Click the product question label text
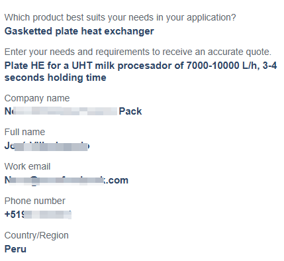This screenshot has height=261, width=284. click(x=120, y=18)
